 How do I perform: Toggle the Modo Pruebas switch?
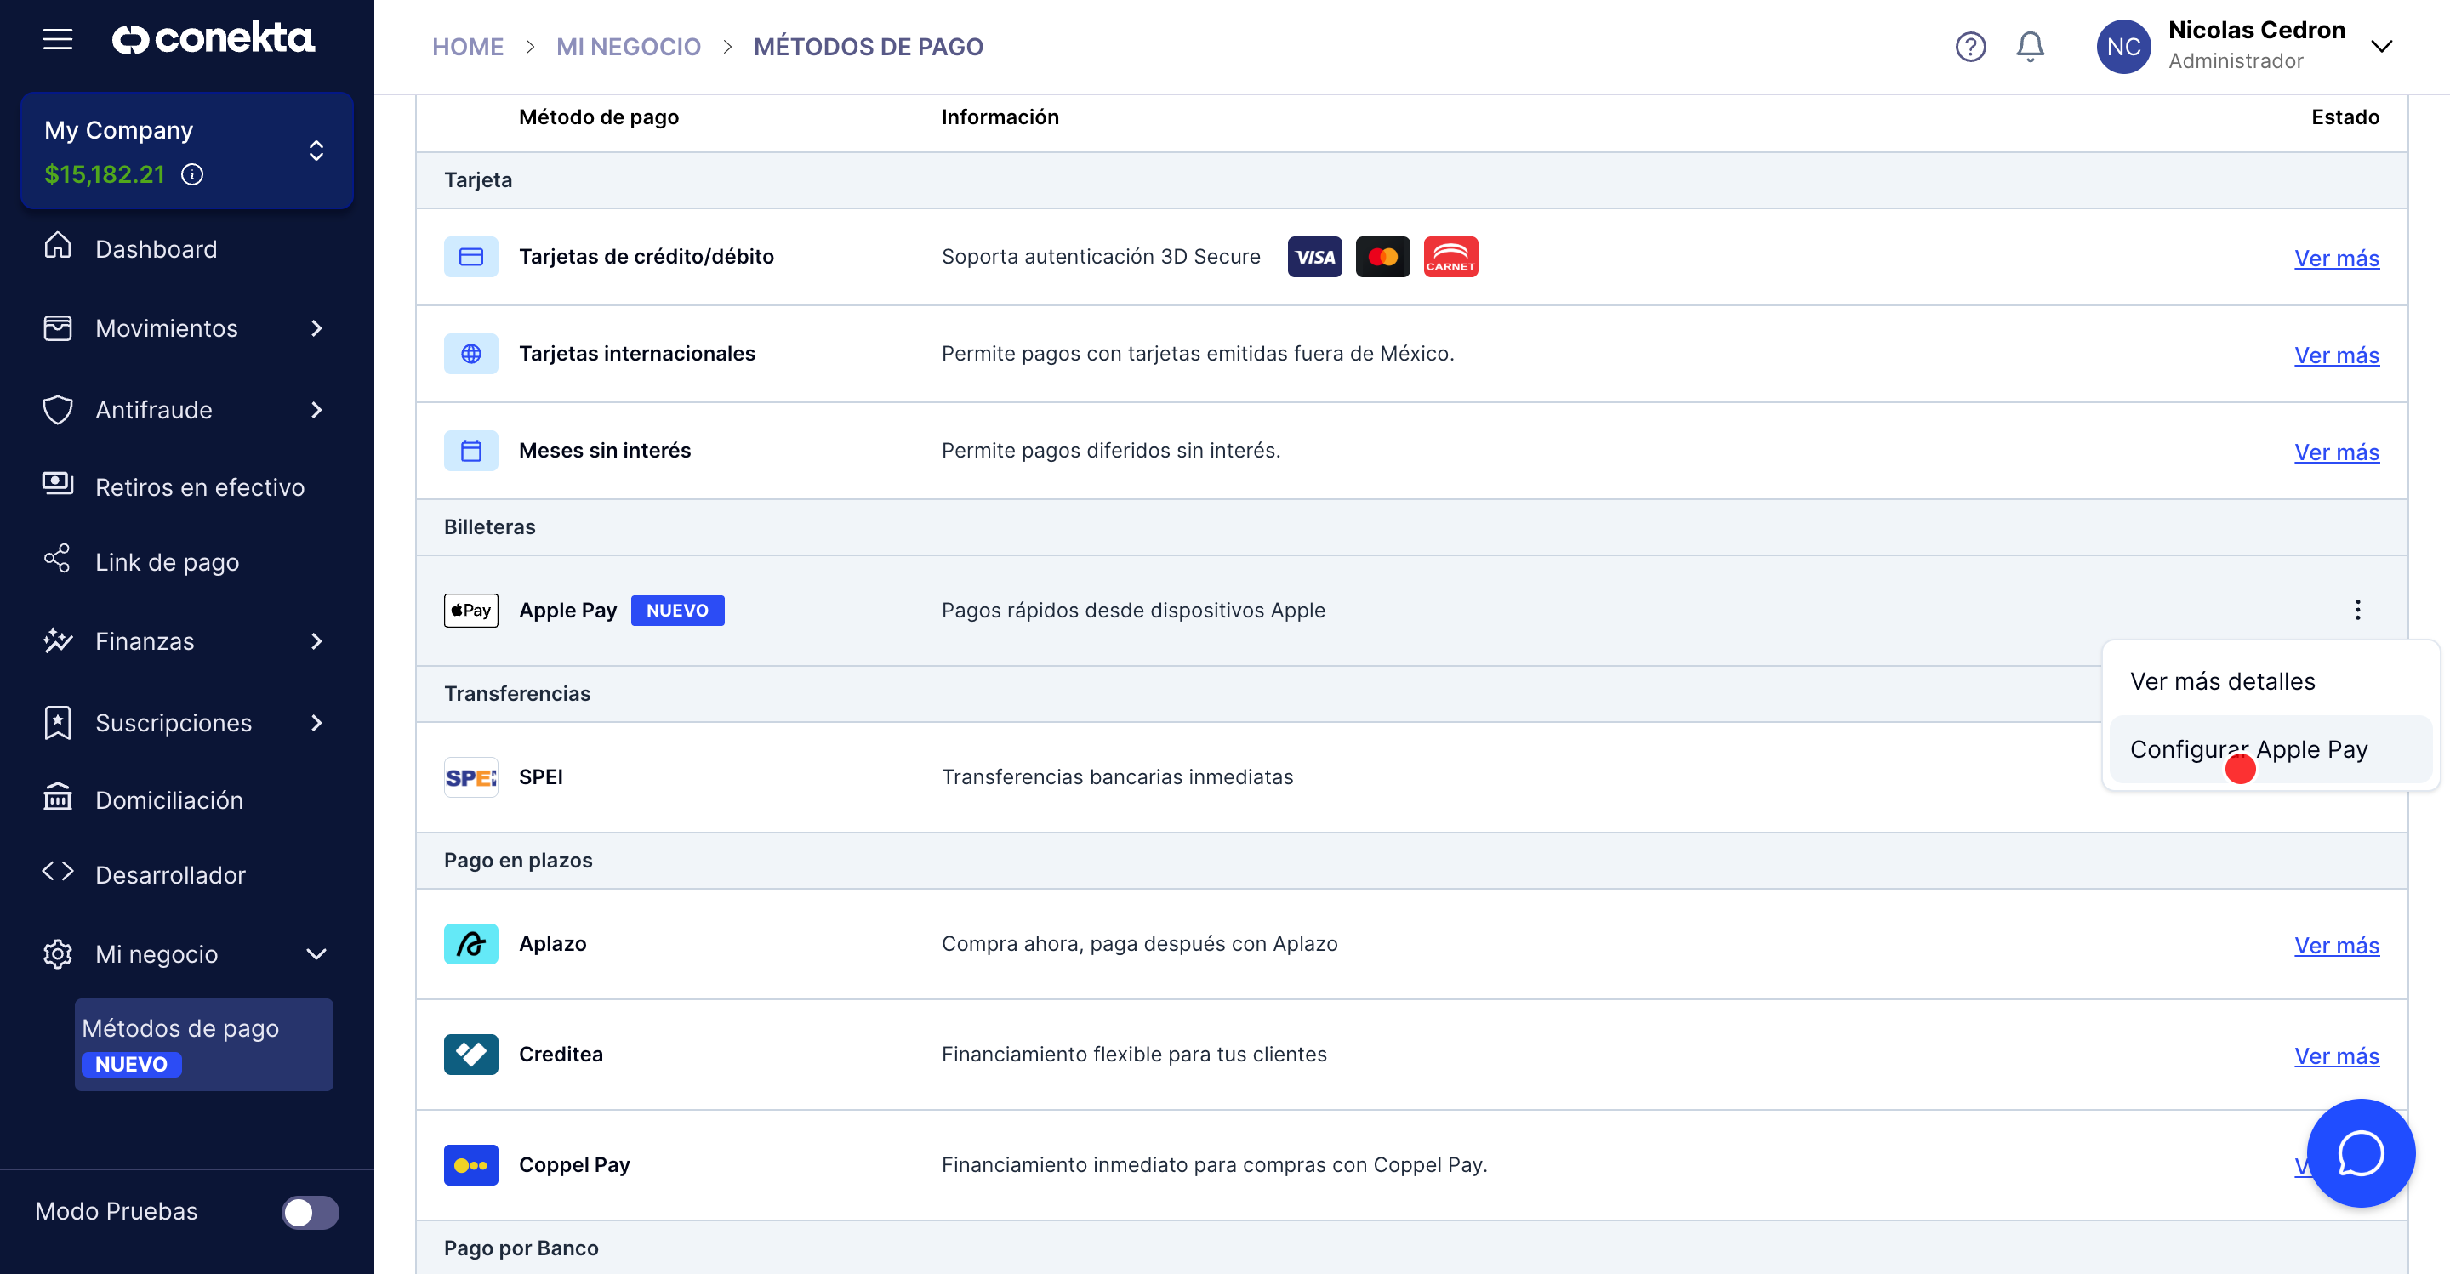[x=310, y=1211]
